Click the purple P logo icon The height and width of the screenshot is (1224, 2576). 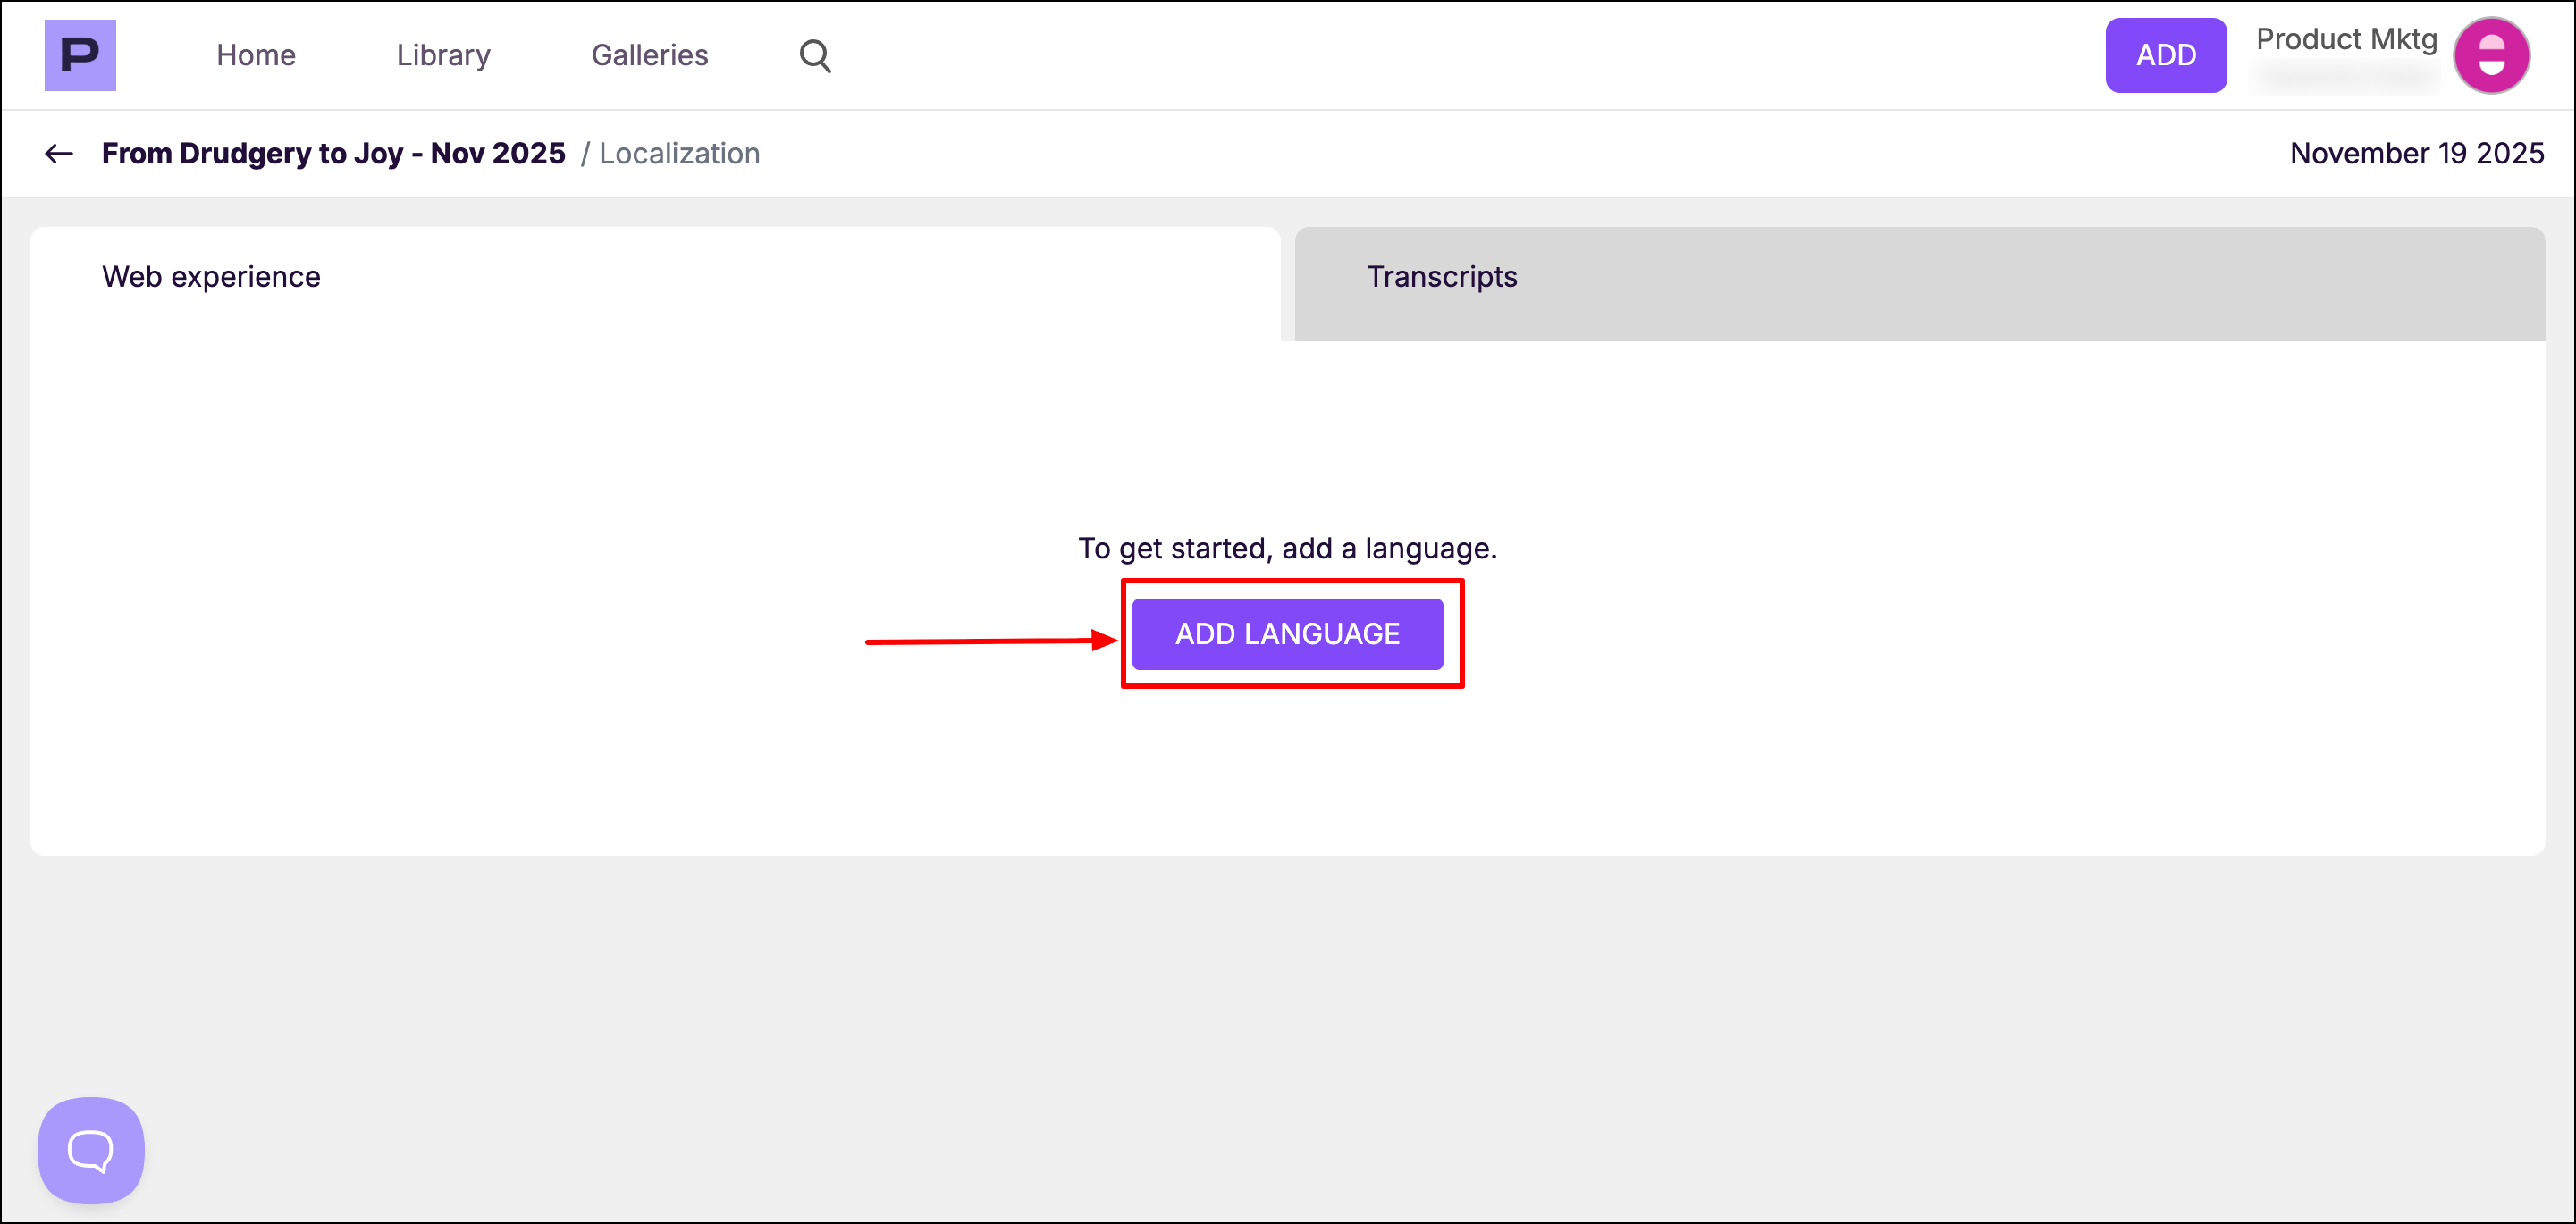[80, 55]
